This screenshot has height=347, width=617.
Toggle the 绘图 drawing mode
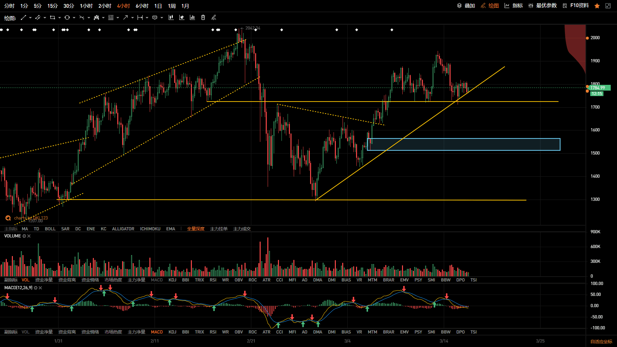(490, 6)
